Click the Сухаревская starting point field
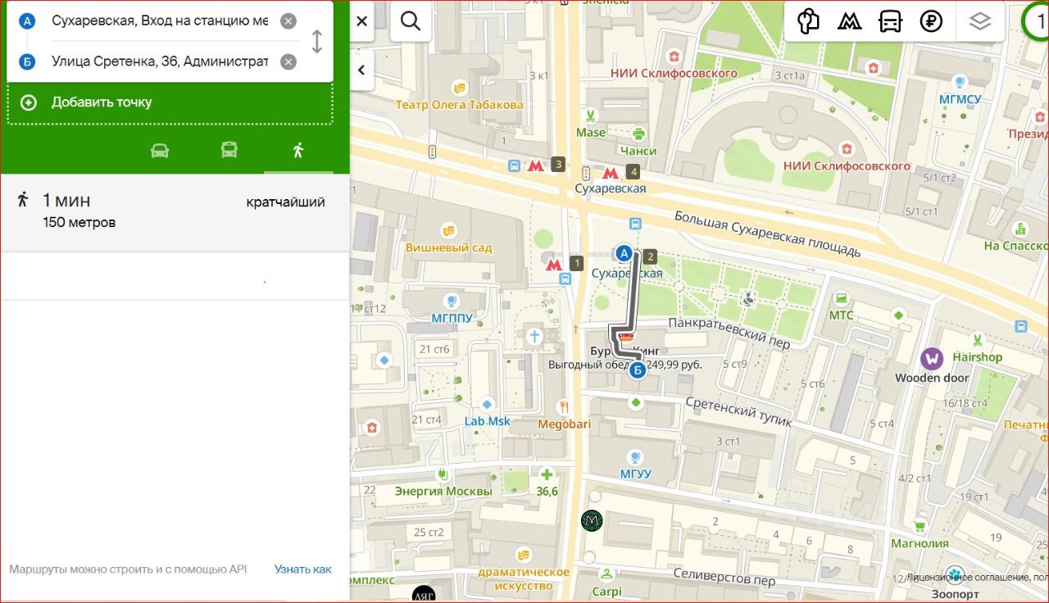Screen dimensions: 1049x603 coord(160,21)
